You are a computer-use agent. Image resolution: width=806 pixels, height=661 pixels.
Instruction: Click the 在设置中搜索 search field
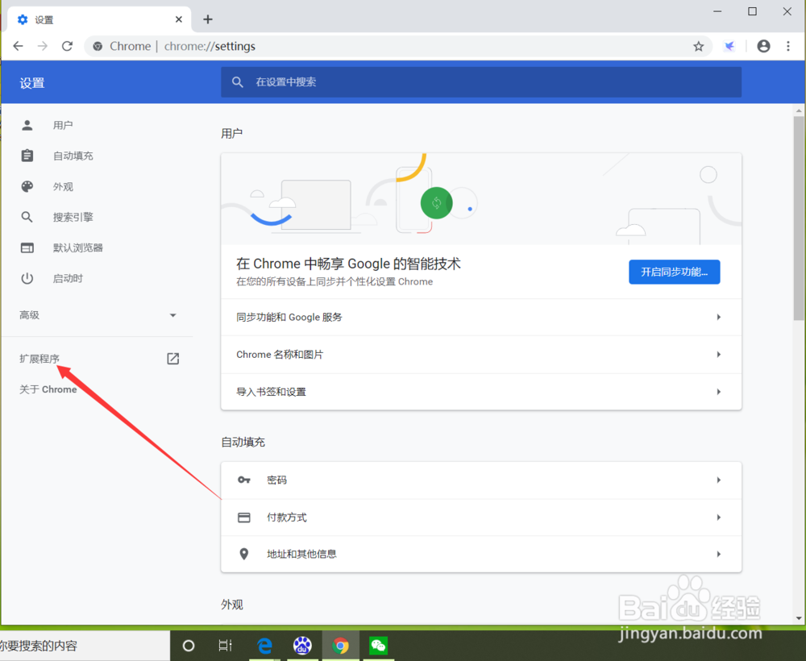point(480,81)
